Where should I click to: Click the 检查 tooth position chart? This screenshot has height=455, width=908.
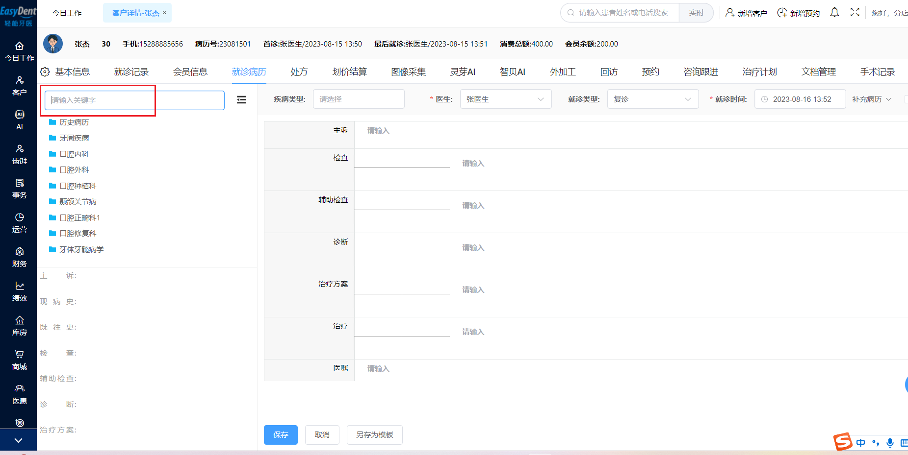[402, 168]
